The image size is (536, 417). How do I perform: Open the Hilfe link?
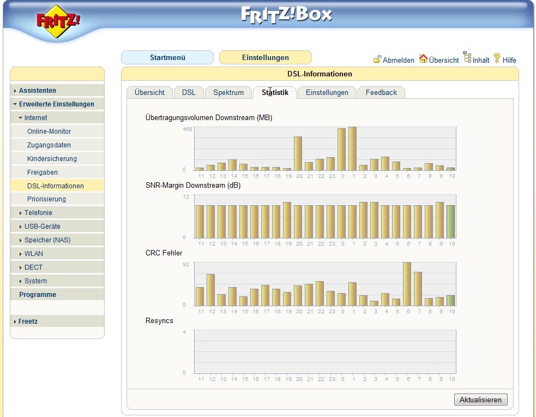click(509, 60)
